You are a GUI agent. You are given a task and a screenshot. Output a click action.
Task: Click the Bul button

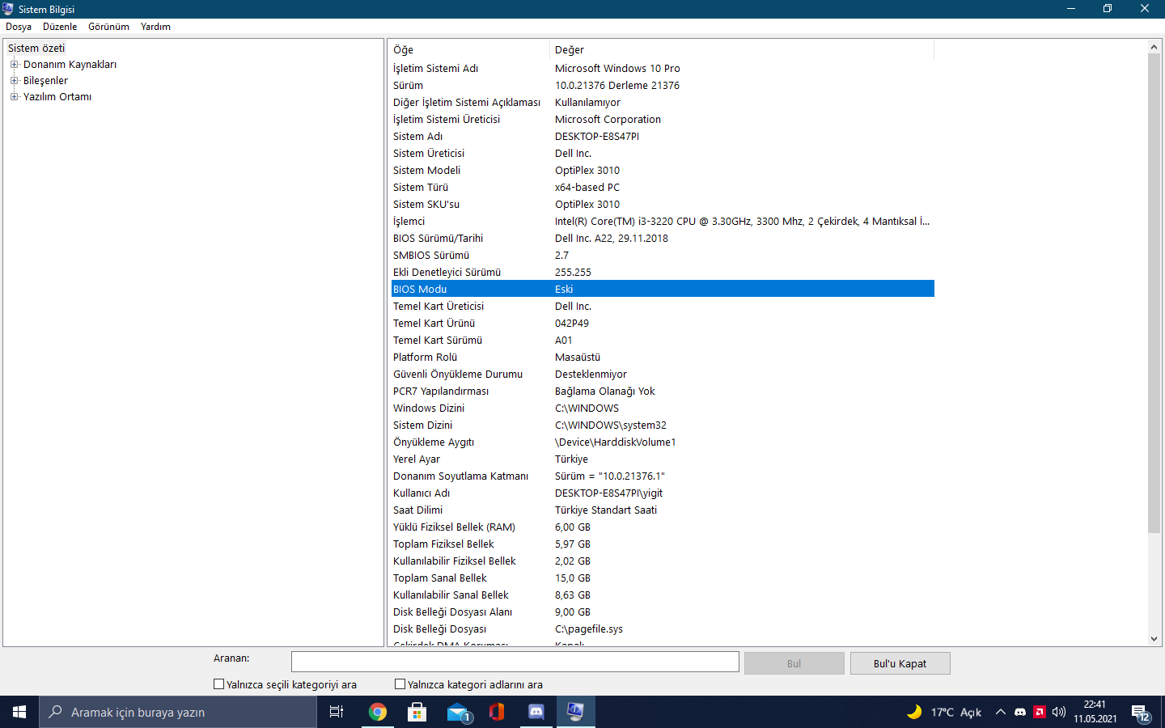coord(794,663)
